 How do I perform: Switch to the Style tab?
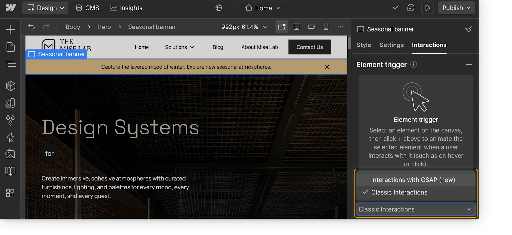tap(364, 45)
